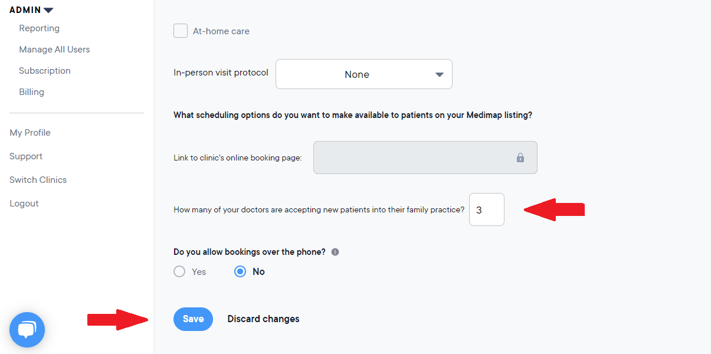Open My Profile

tap(30, 133)
